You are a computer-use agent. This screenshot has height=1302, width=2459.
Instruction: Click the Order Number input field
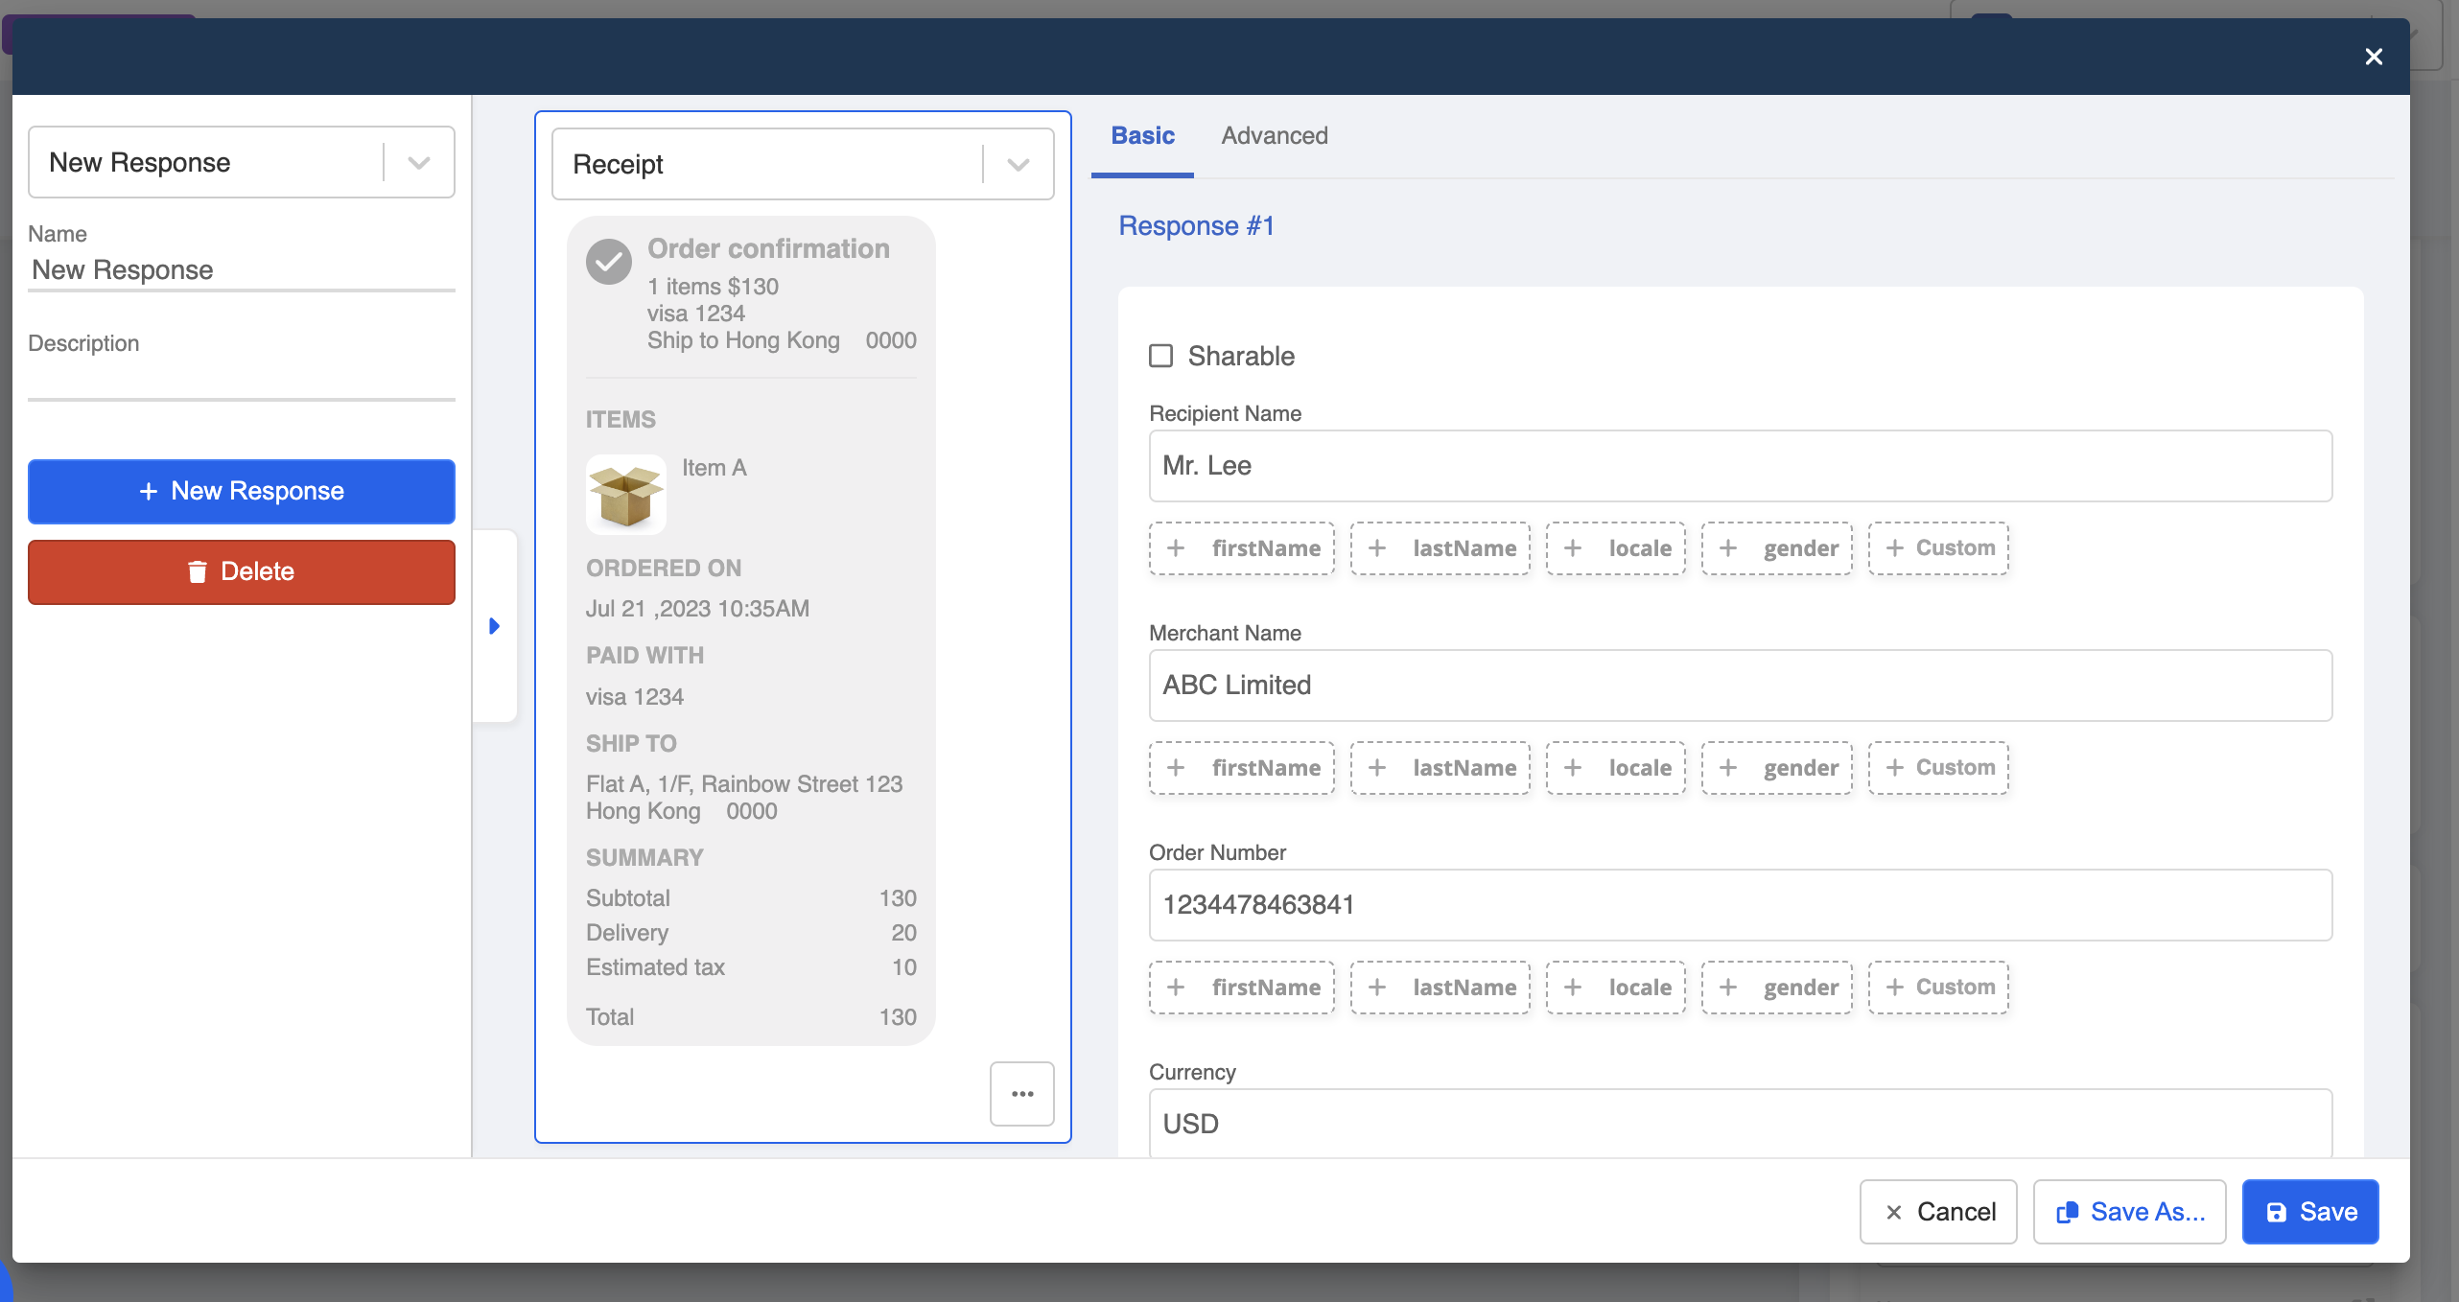(1740, 905)
